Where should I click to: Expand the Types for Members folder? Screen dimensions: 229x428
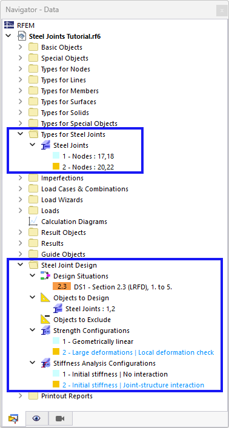point(21,91)
